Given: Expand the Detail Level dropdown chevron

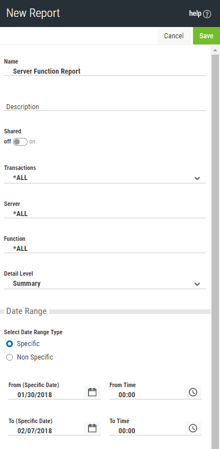Looking at the screenshot, I should [x=197, y=284].
